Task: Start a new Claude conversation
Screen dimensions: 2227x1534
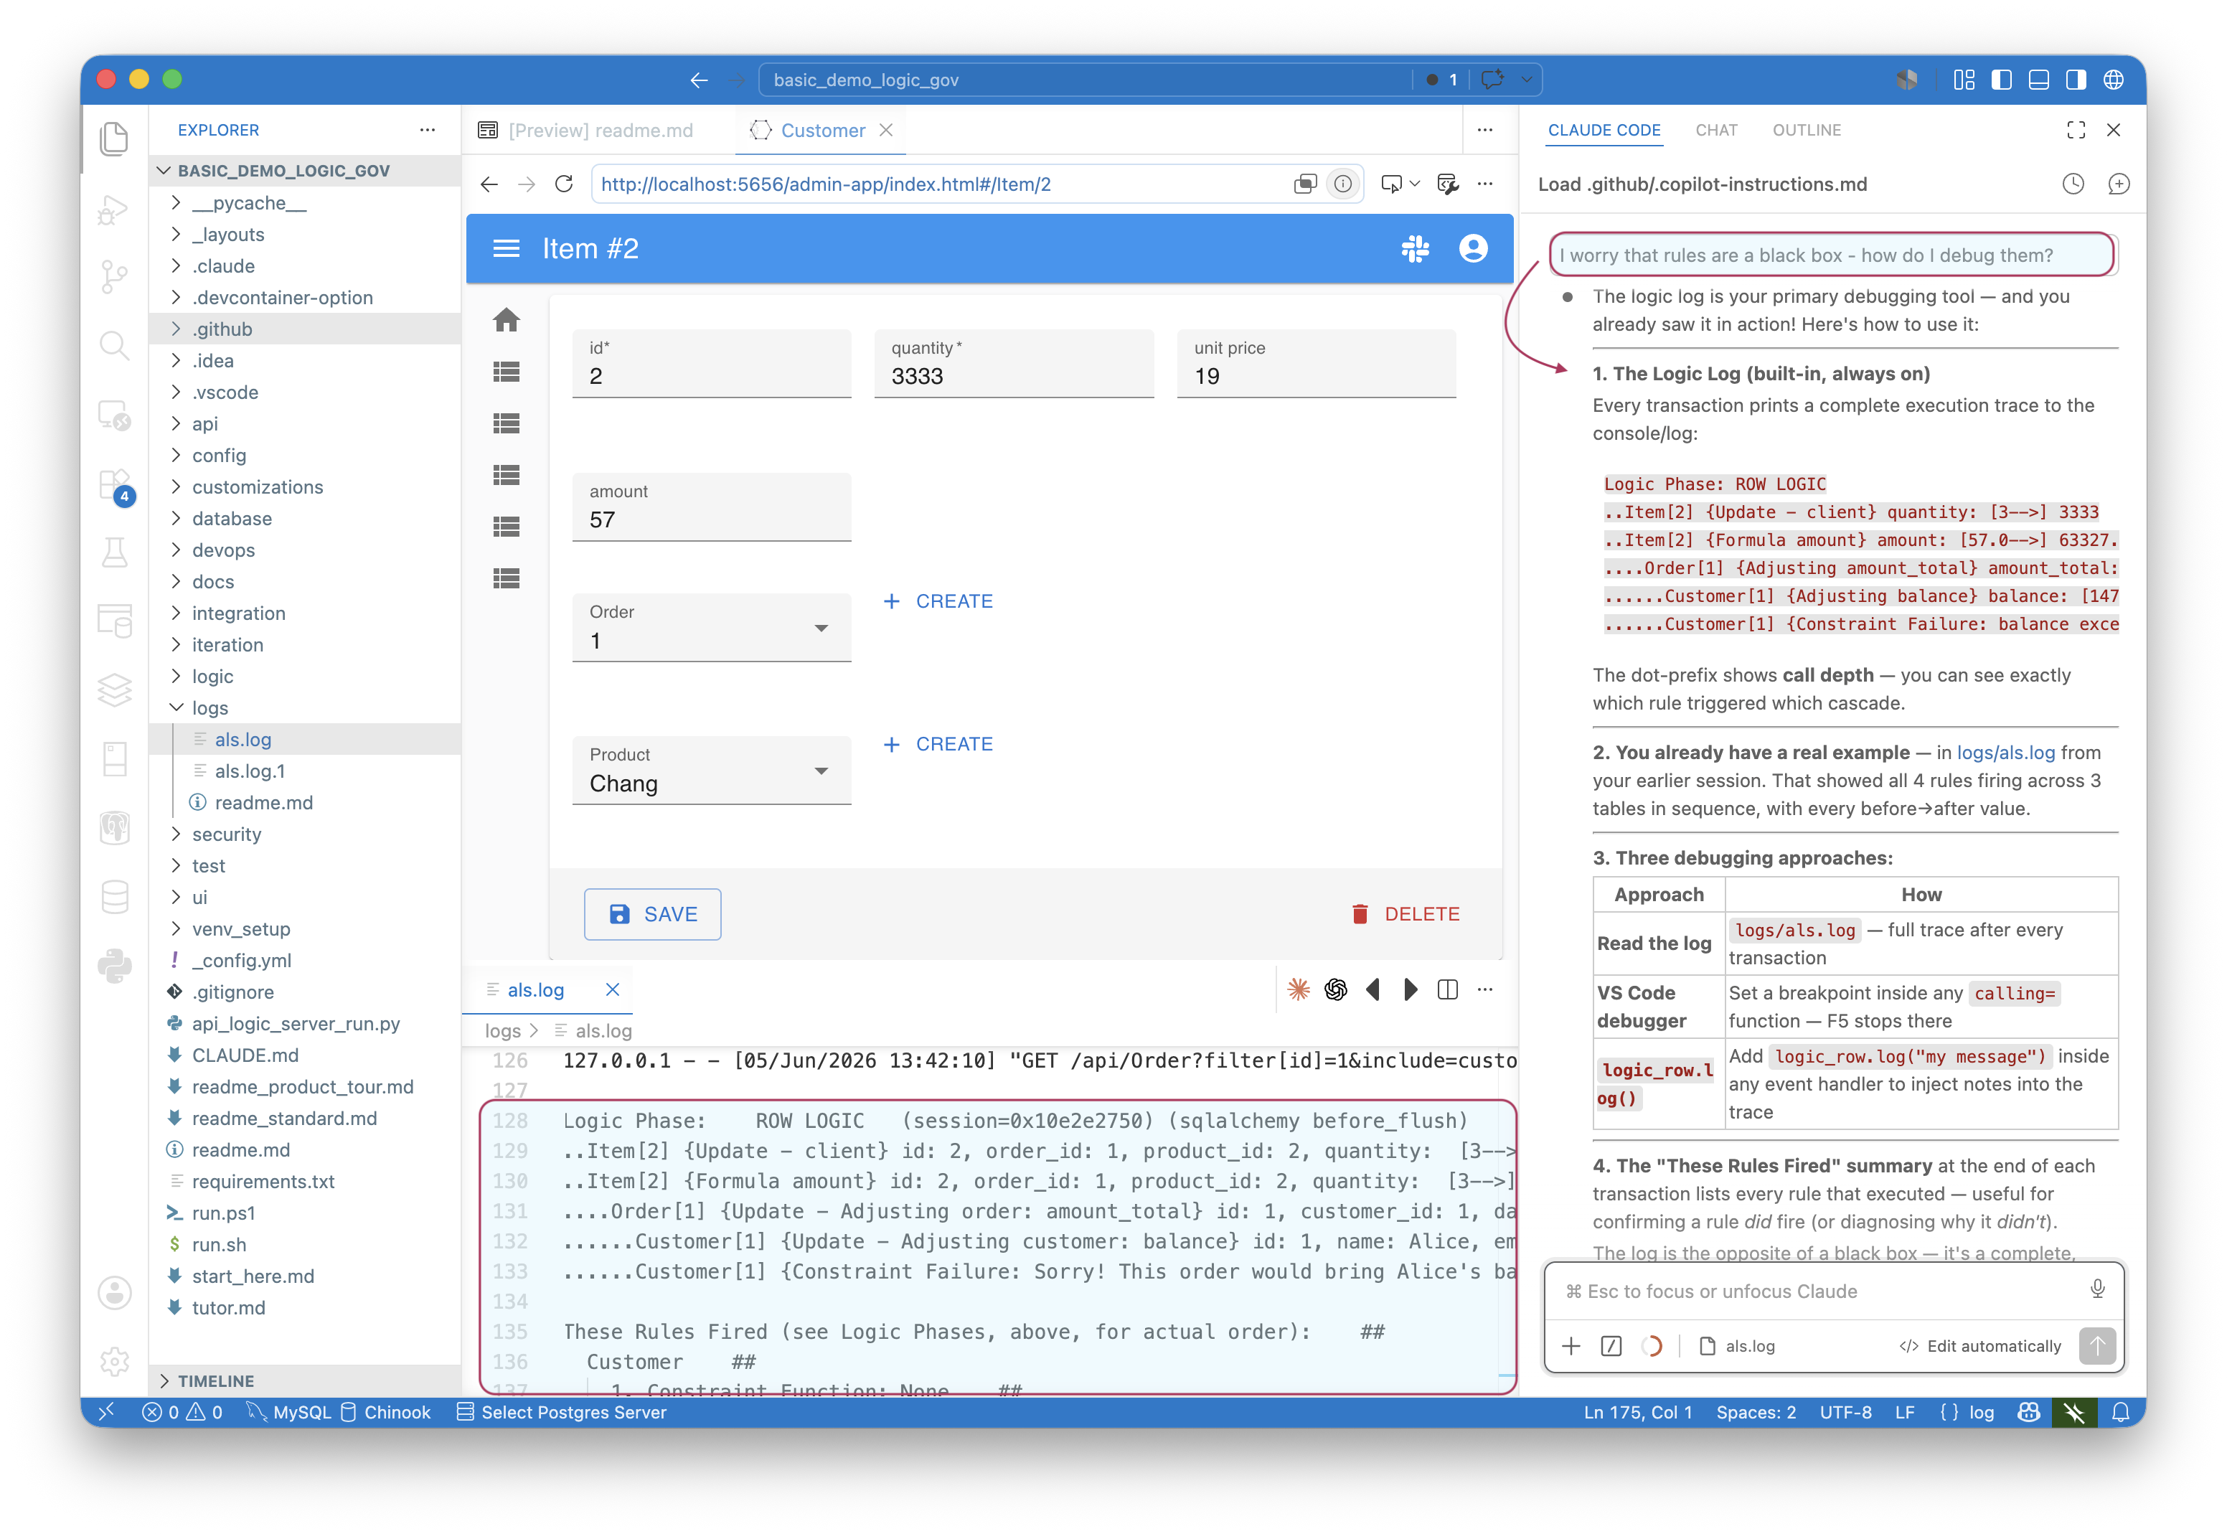Action: (2119, 184)
